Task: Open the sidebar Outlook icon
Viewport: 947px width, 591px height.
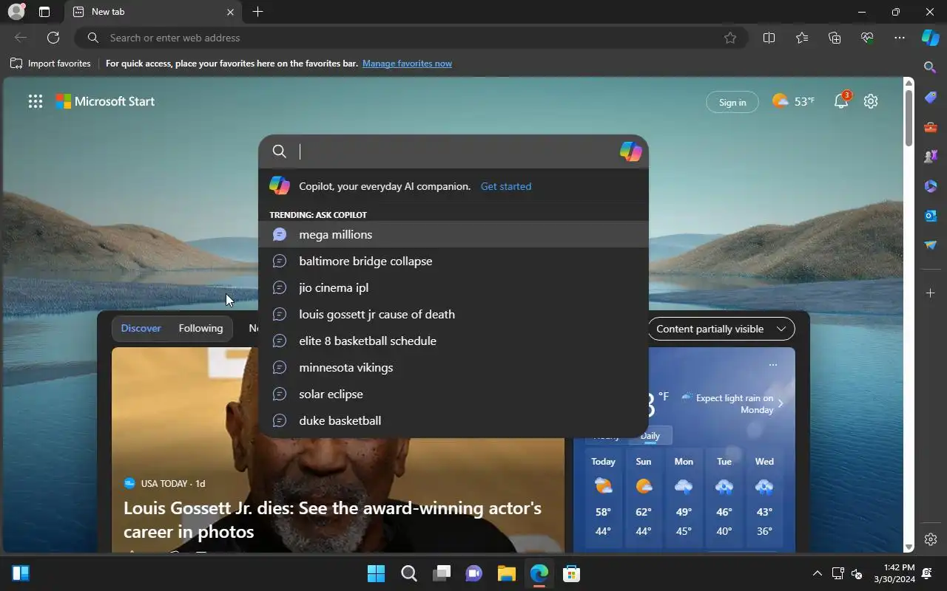Action: click(x=931, y=215)
